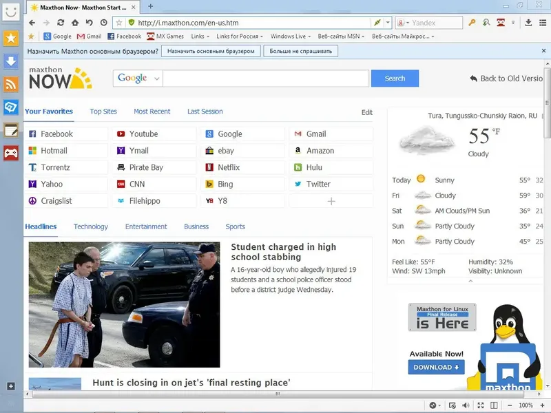Click the forward navigation arrow

pos(46,23)
